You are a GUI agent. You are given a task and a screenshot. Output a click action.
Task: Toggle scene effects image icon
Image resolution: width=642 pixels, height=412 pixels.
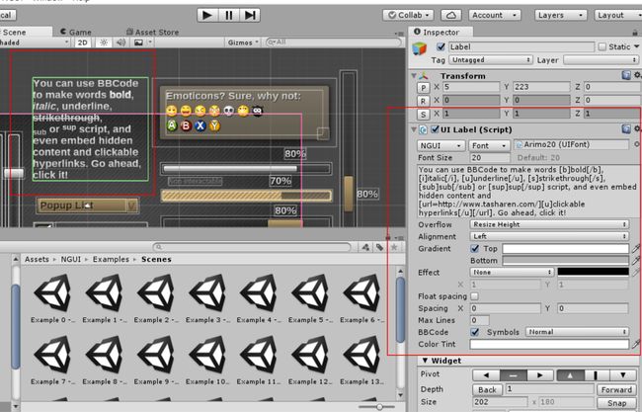139,42
